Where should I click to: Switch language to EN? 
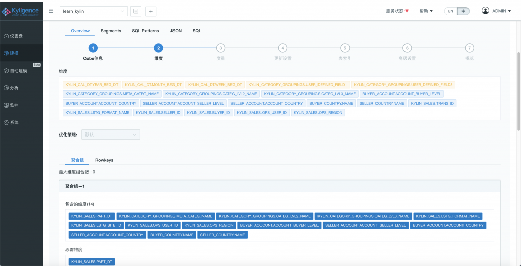450,11
